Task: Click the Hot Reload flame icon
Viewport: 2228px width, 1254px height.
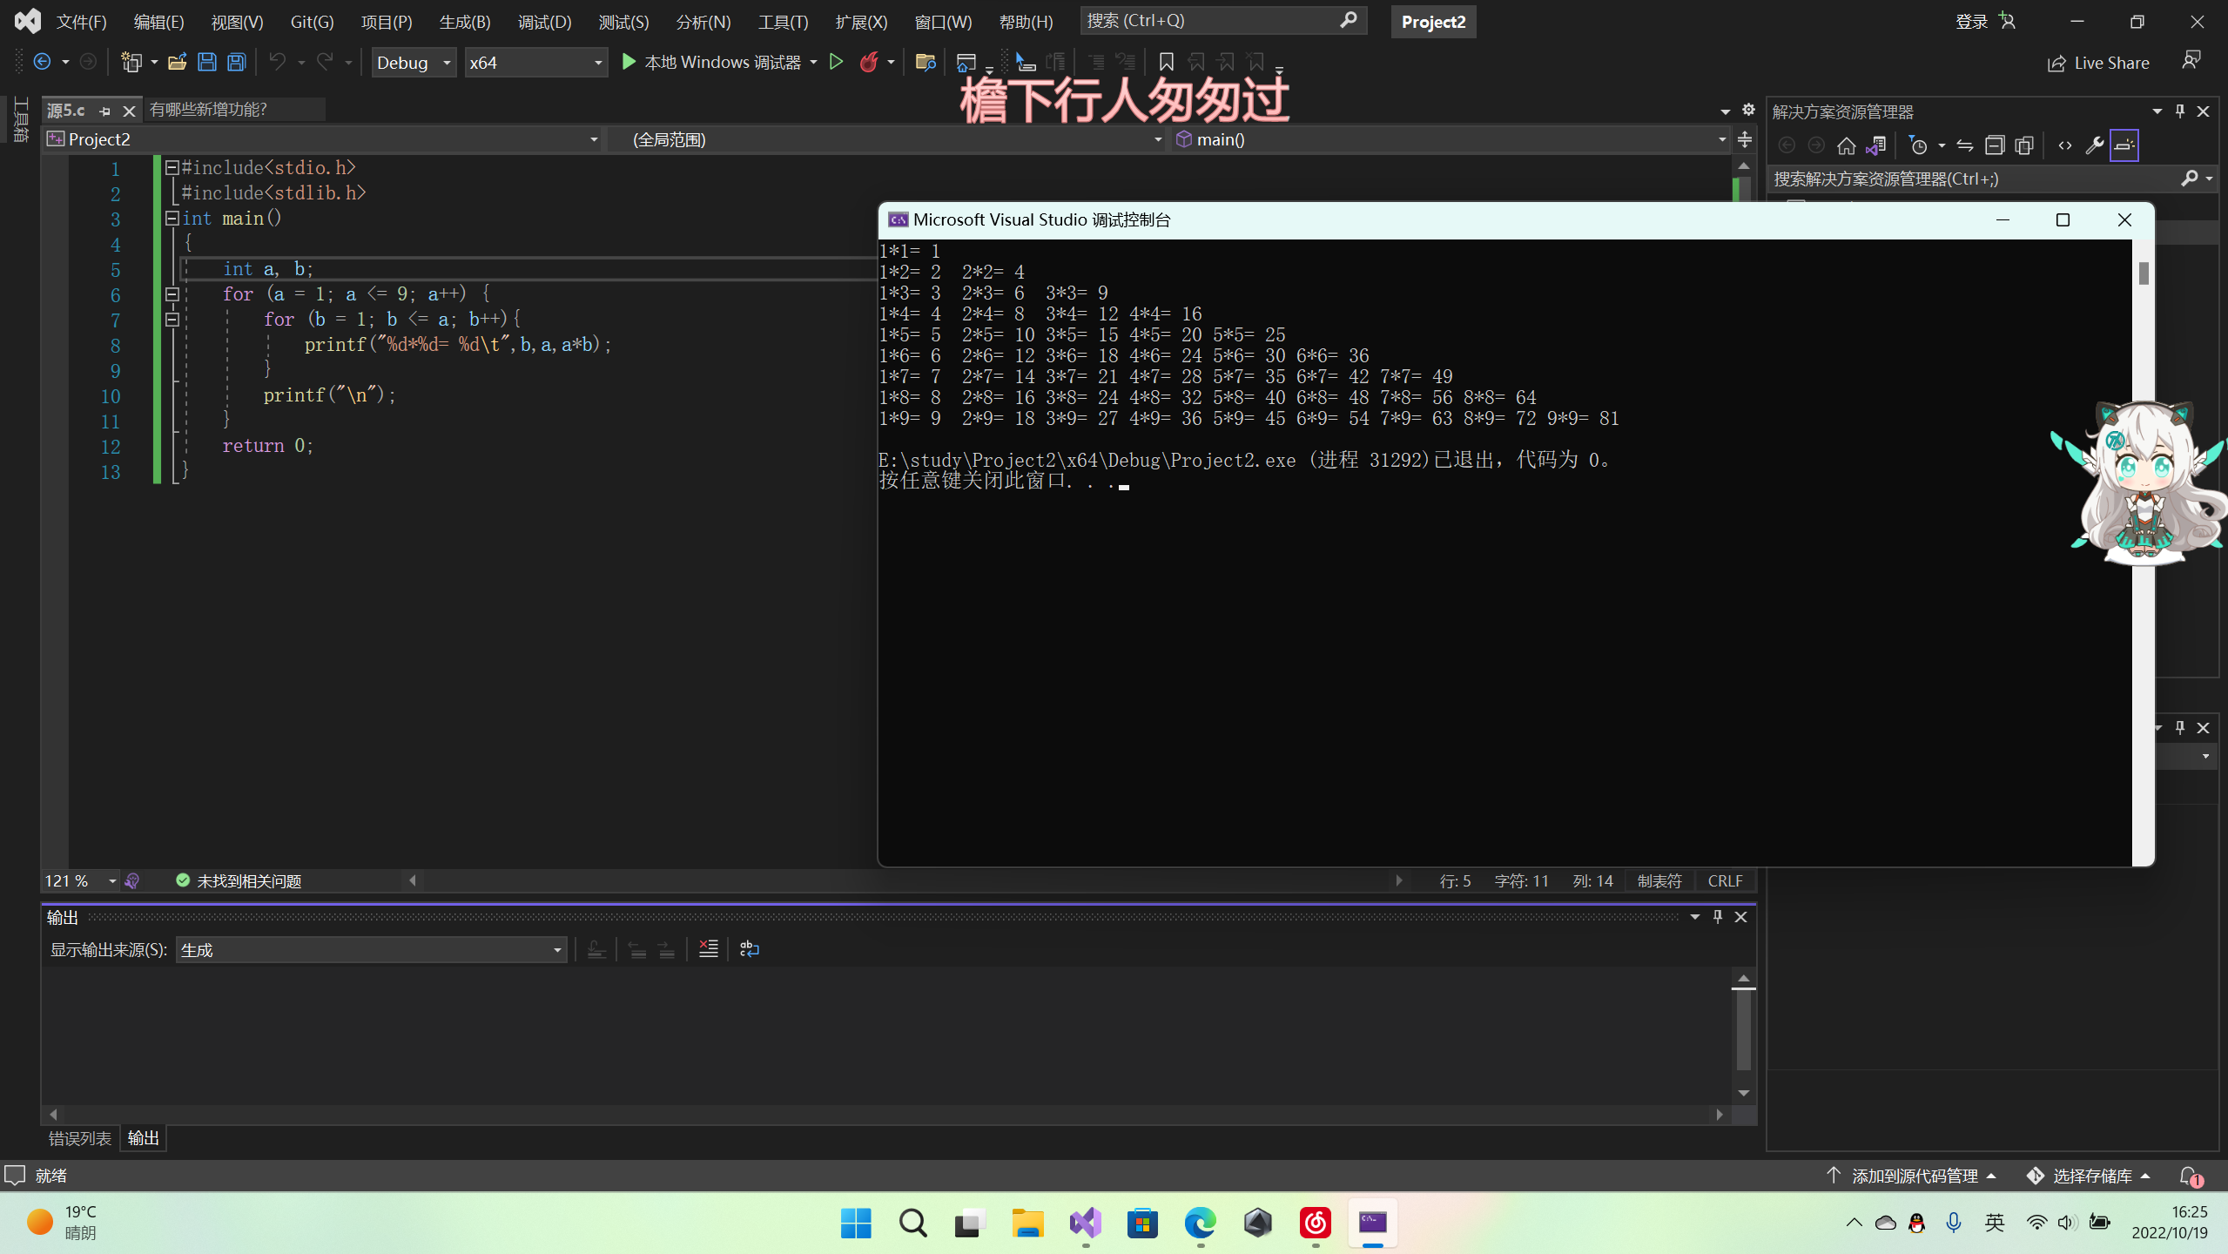Action: point(869,62)
